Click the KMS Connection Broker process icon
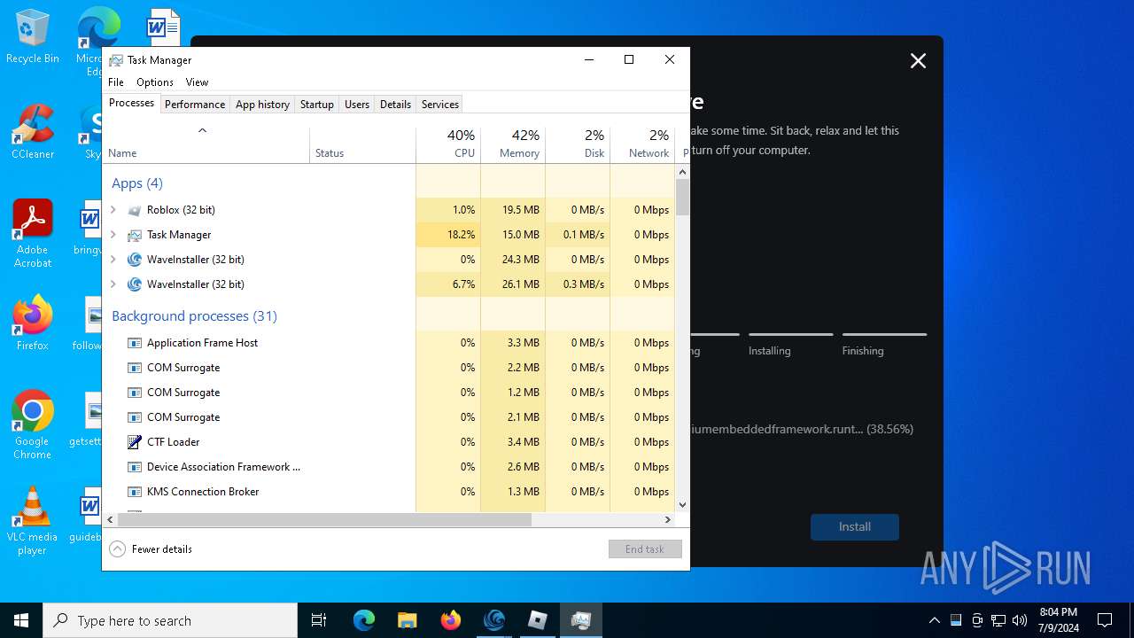1134x638 pixels. pyautogui.click(x=135, y=492)
